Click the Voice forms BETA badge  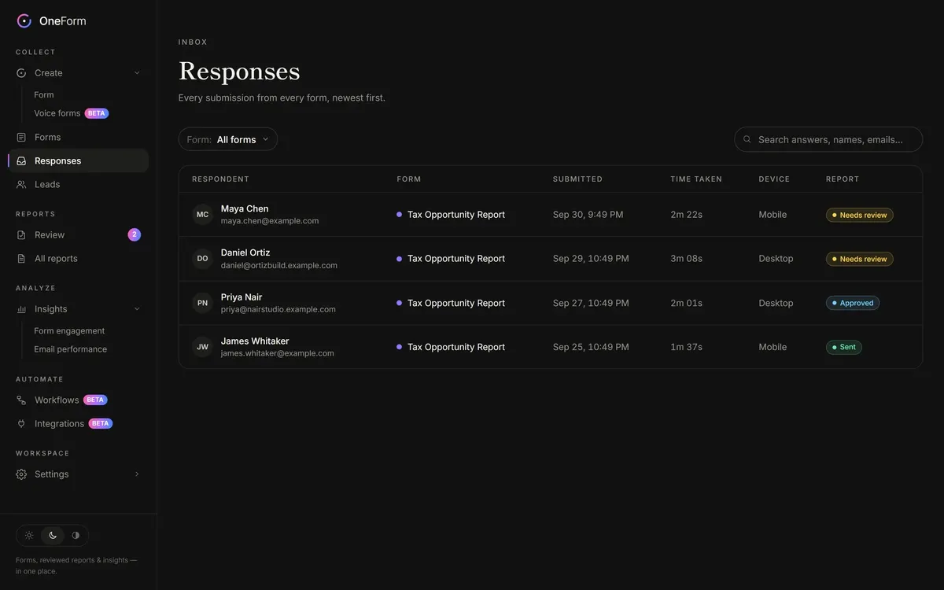pos(97,113)
